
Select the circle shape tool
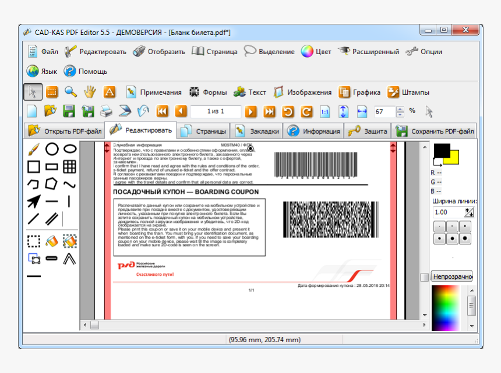point(52,149)
